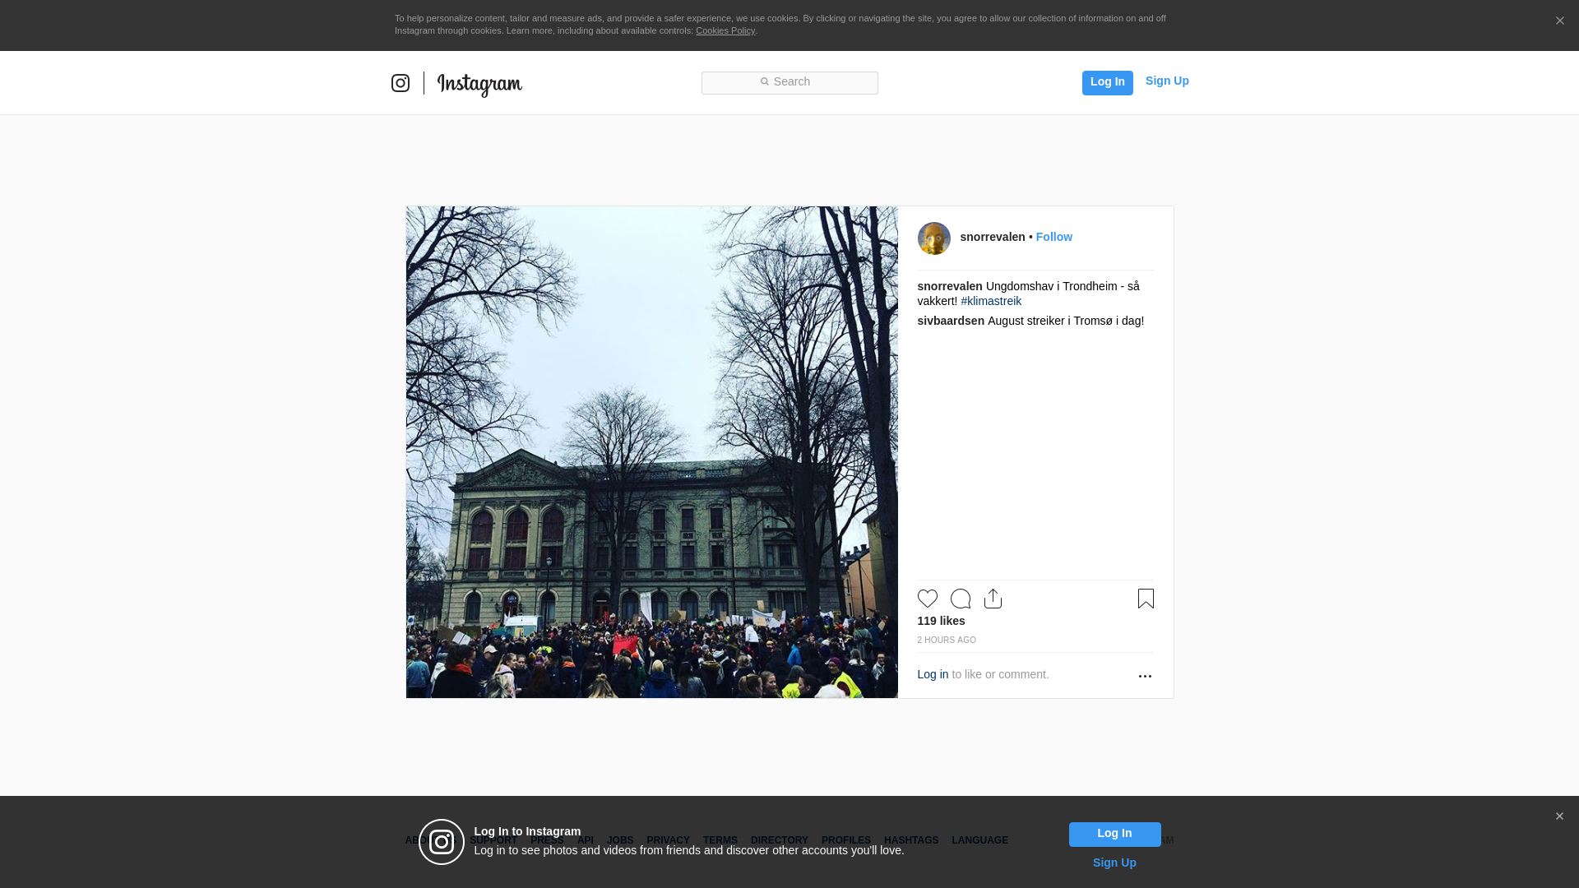Follow the snorrevalen account
This screenshot has height=888, width=1579.
click(1054, 237)
